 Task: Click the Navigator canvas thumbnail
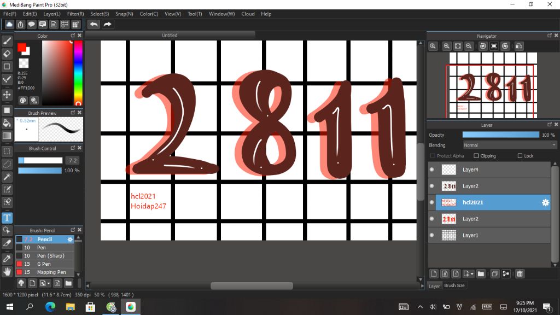493,85
